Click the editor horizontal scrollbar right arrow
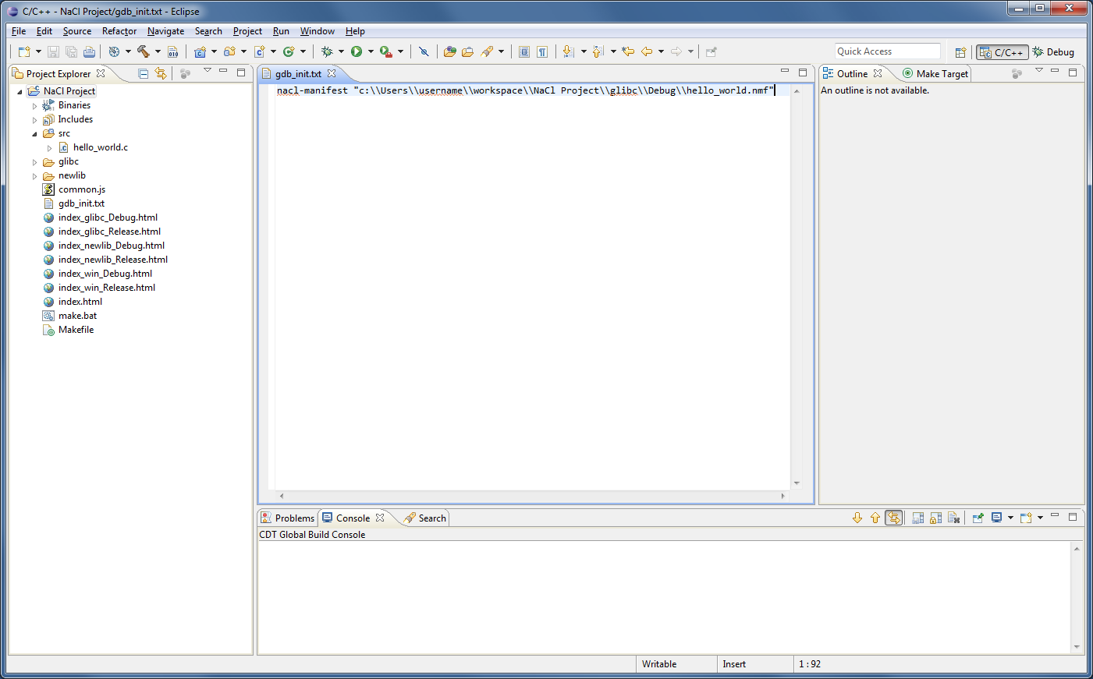This screenshot has height=679, width=1093. (782, 496)
